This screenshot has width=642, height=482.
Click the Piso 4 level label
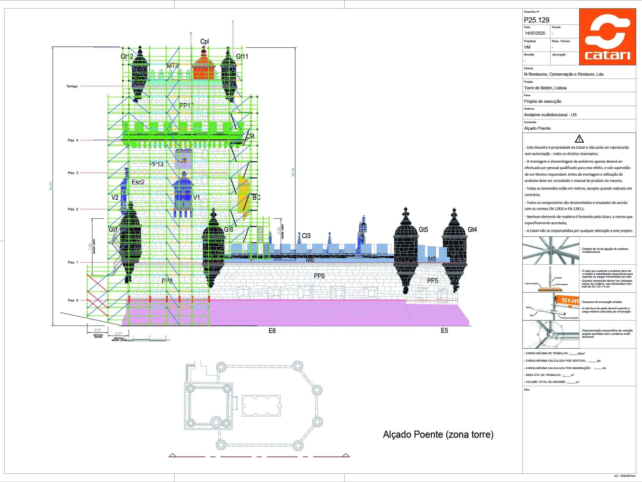(x=73, y=140)
